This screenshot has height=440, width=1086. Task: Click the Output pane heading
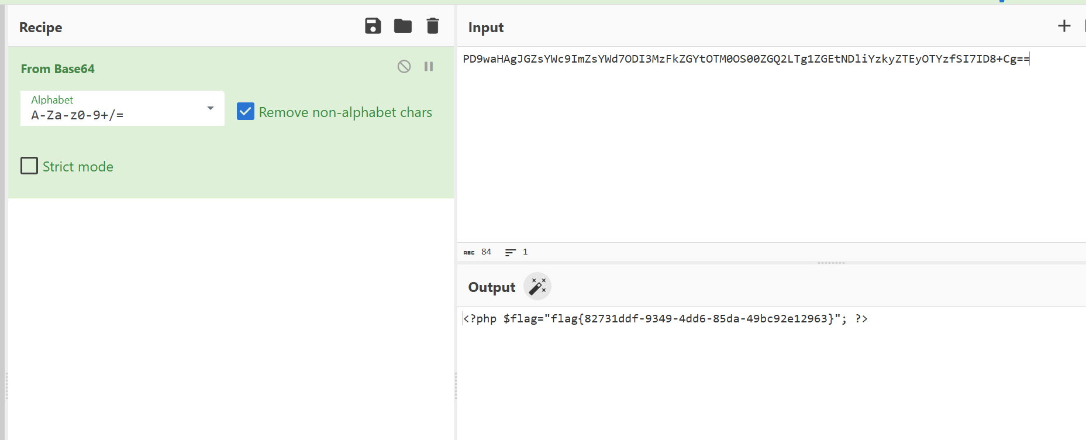point(491,287)
